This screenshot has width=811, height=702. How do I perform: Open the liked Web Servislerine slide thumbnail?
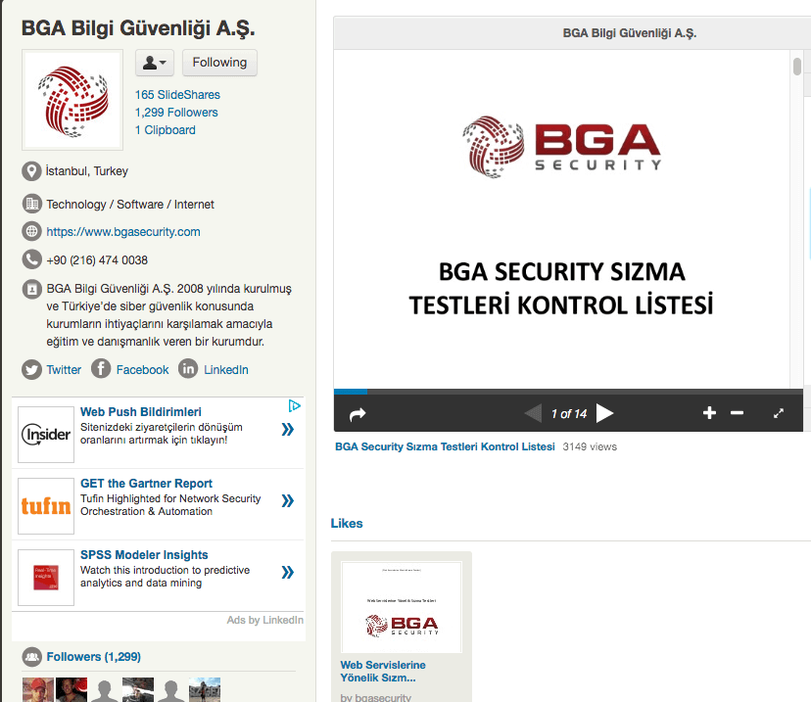(402, 607)
